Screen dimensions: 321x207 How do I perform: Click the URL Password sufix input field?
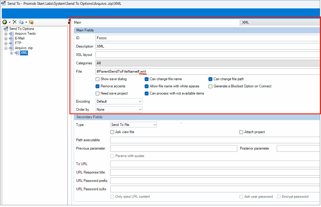pyautogui.click(x=215, y=189)
